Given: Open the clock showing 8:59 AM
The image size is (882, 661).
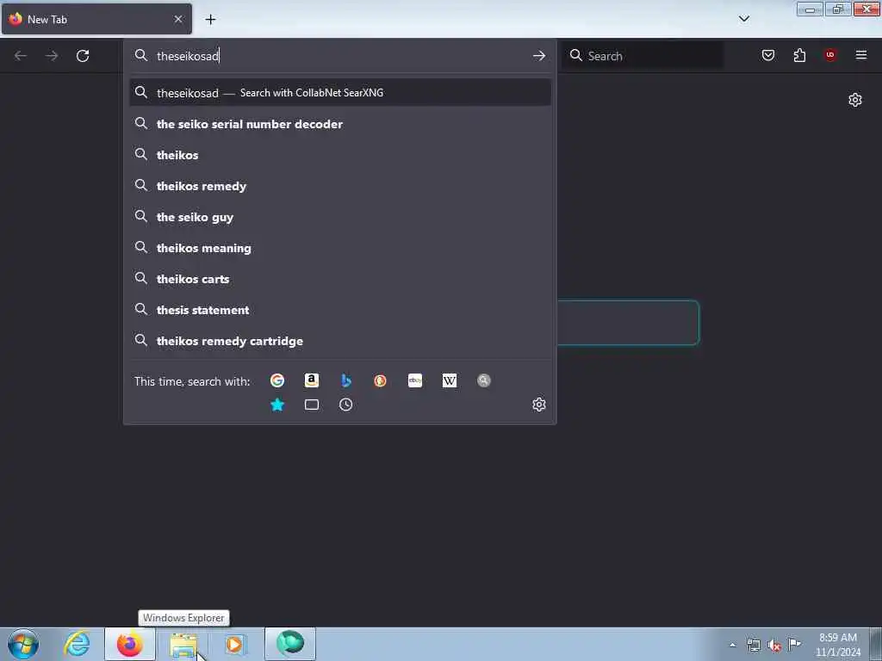Looking at the screenshot, I should pos(837,645).
